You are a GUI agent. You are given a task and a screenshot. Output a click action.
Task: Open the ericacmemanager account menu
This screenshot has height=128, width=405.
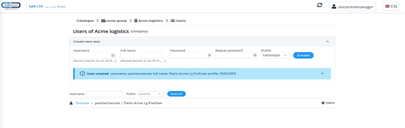tap(352, 6)
